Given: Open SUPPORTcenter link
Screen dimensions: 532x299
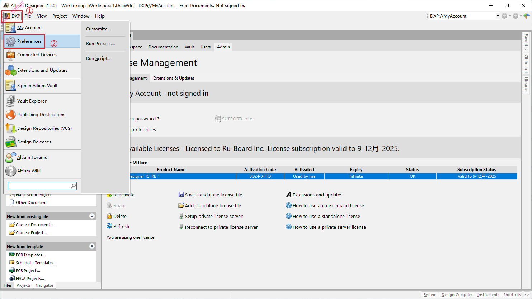Looking at the screenshot, I should coord(234,119).
